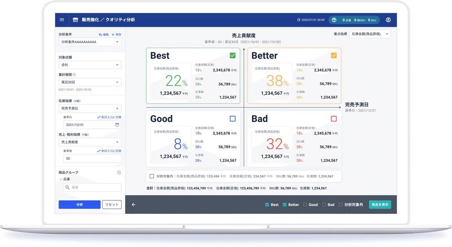Open the 完売予測日 stock indicator dropdown

[x=90, y=108]
